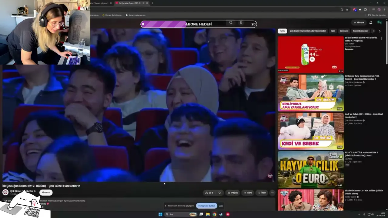Screen dimensions: 388x218
Task: Click the Windows taskbar search box
Action: [181, 214]
